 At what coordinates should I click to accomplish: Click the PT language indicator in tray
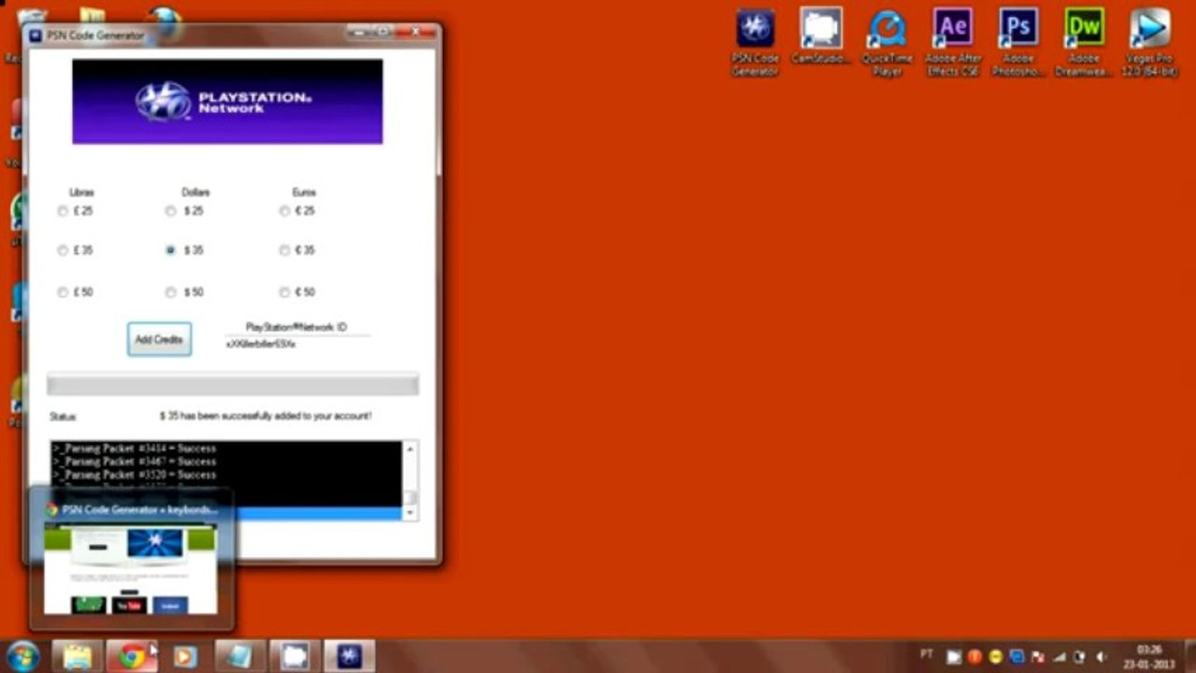927,654
